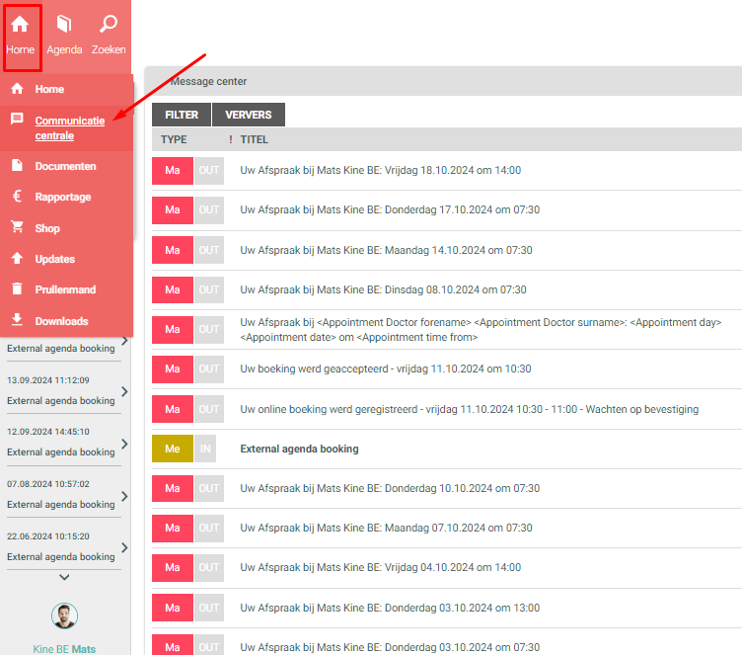Click OUT badge on 'online boeking werd geregistreerd' row
Viewport: 742px width, 655px height.
[x=209, y=409]
